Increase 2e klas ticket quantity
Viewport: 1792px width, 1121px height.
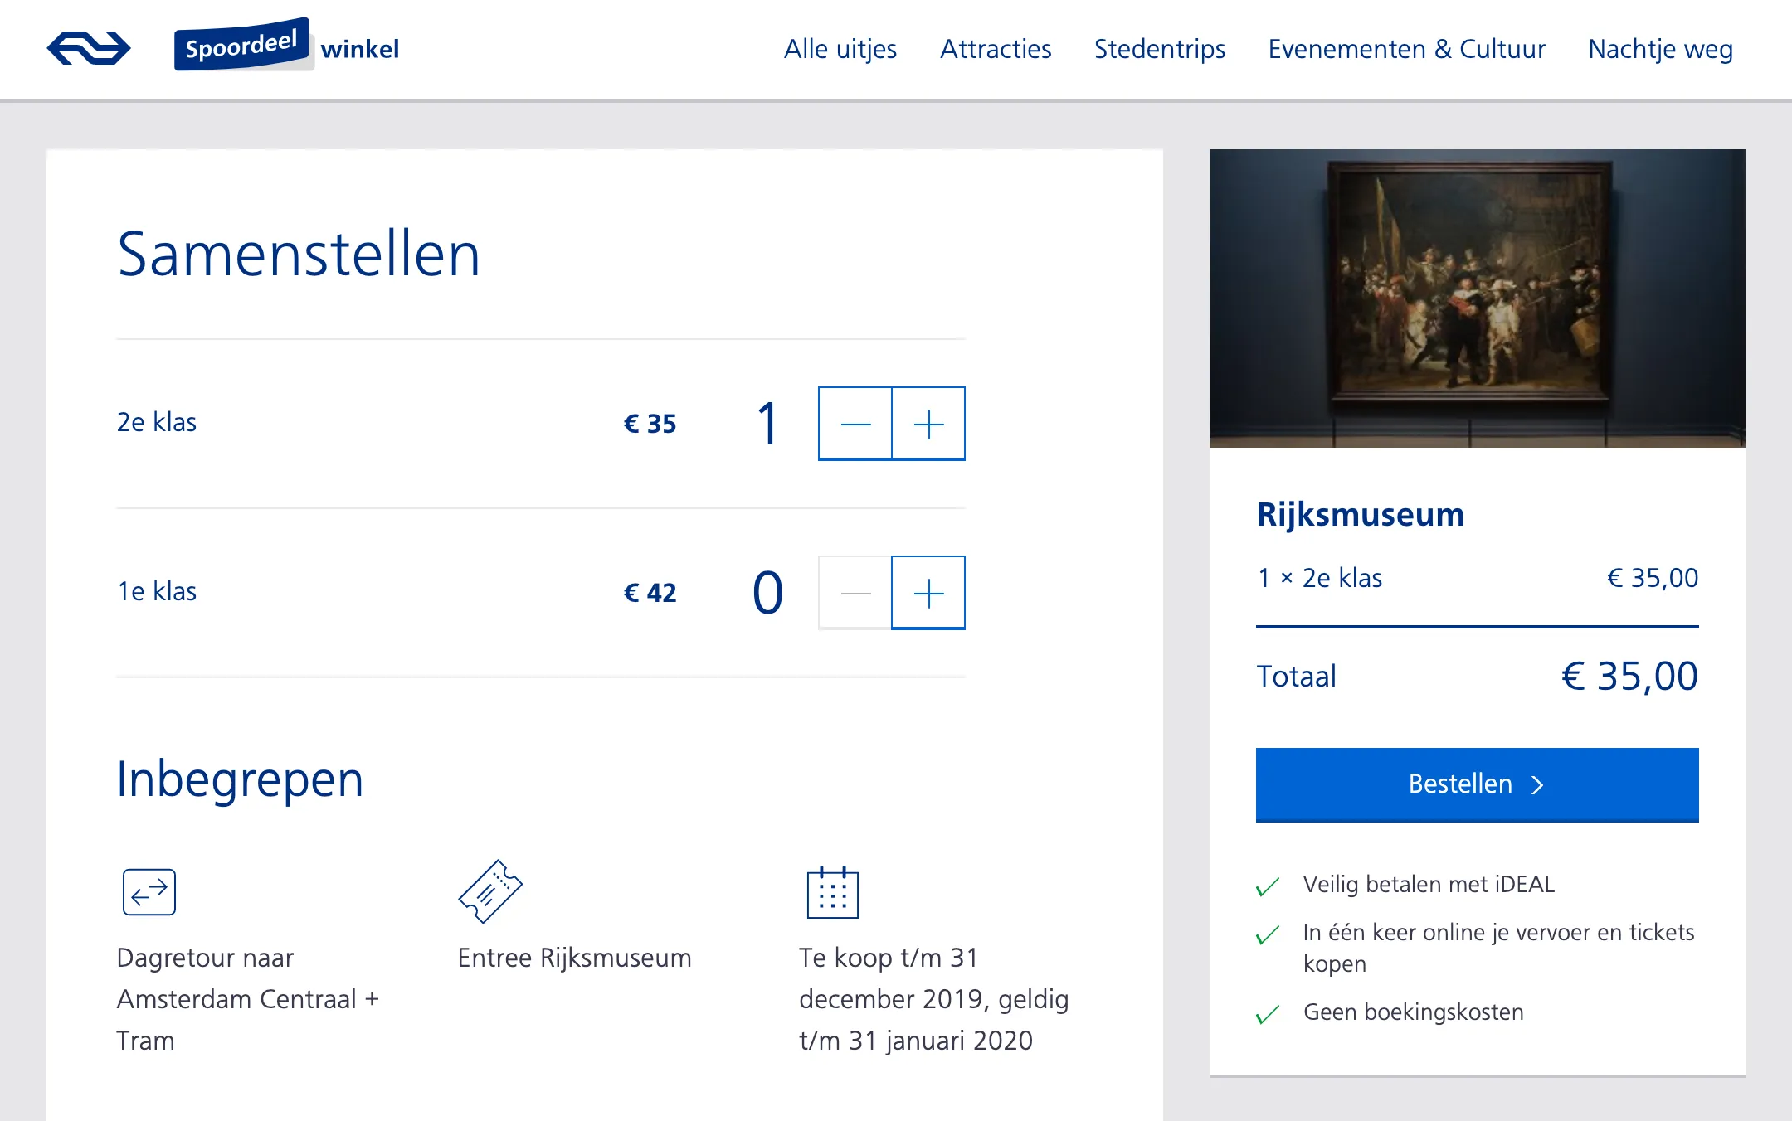click(928, 424)
